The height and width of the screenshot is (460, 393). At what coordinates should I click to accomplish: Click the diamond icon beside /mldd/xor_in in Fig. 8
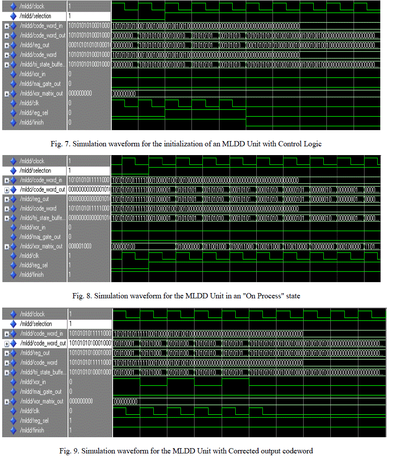pyautogui.click(x=13, y=227)
